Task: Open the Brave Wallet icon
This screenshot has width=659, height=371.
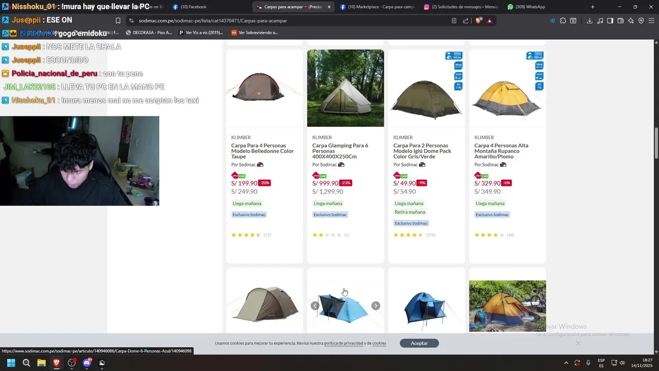Action: point(620,21)
